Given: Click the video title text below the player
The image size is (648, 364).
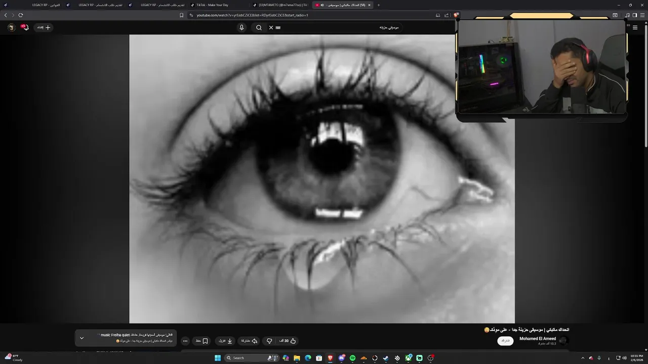Looking at the screenshot, I should (x=527, y=330).
